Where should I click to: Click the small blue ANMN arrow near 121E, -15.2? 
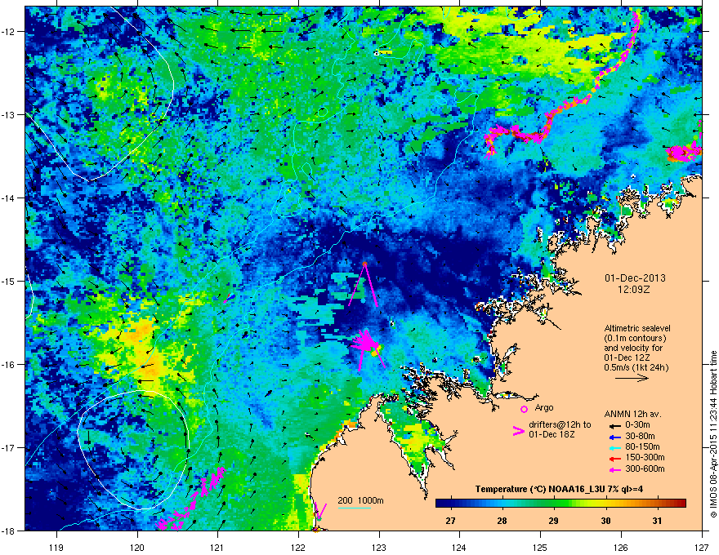click(x=231, y=297)
